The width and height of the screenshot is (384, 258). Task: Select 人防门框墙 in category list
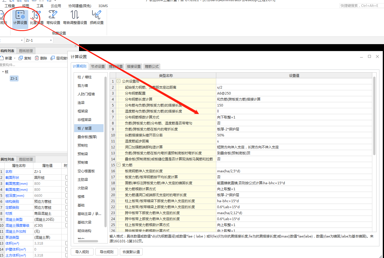[x=88, y=94]
